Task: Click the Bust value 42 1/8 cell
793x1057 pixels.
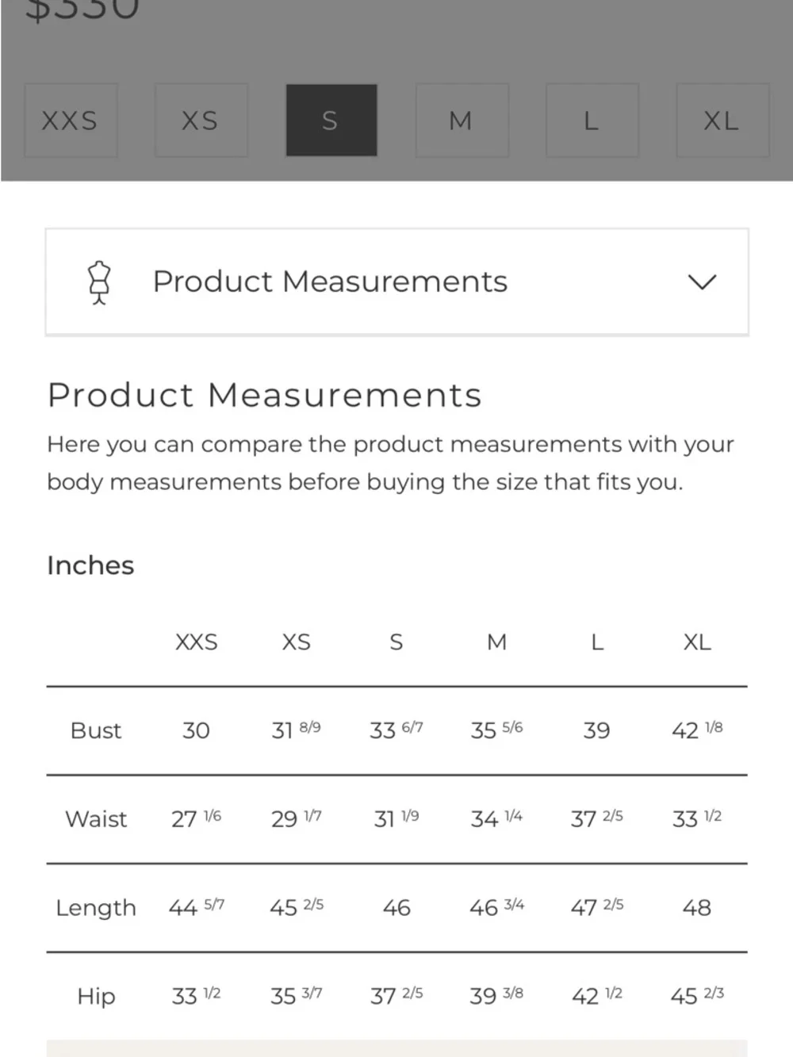Action: (x=697, y=730)
